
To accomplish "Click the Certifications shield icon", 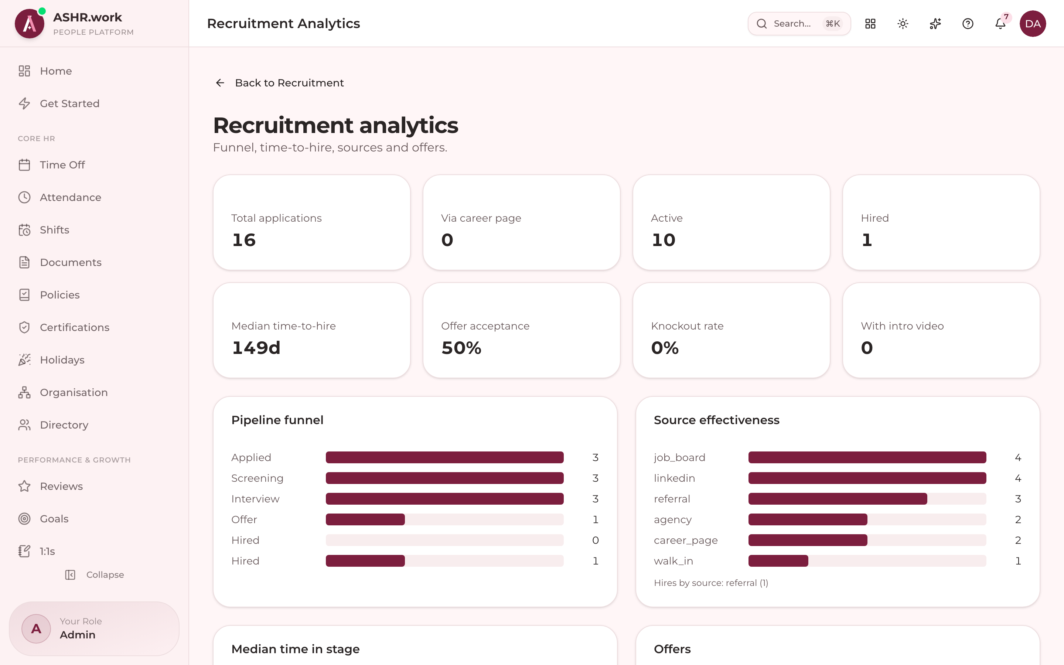I will [24, 328].
